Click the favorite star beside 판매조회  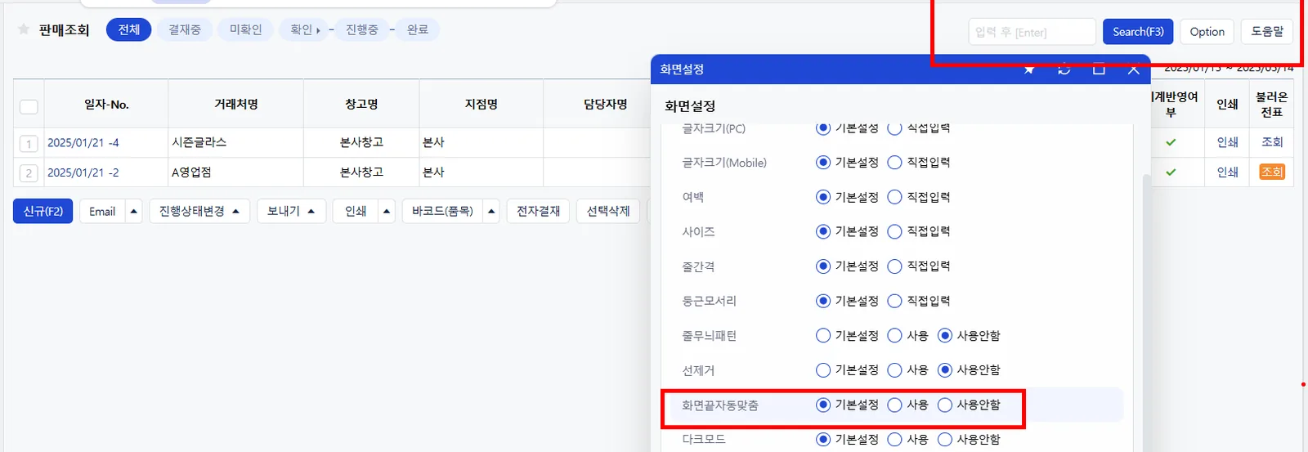24,29
